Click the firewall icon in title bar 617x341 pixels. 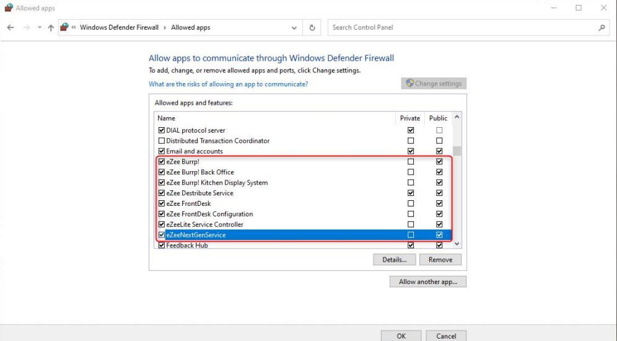point(8,8)
